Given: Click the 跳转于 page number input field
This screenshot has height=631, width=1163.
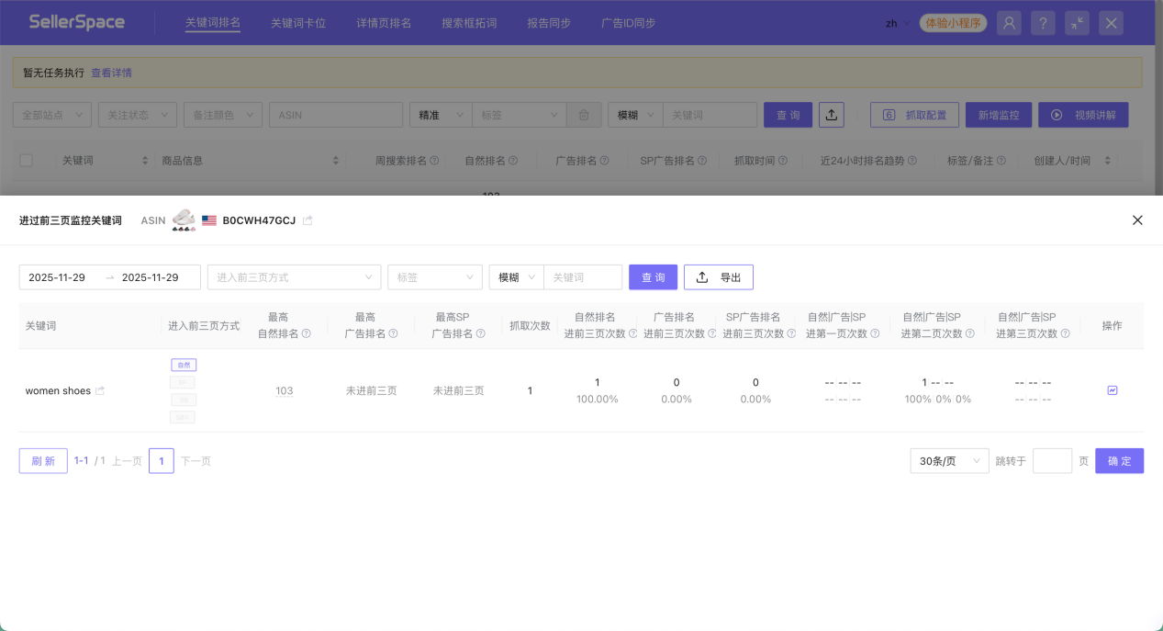Looking at the screenshot, I should coord(1051,460).
